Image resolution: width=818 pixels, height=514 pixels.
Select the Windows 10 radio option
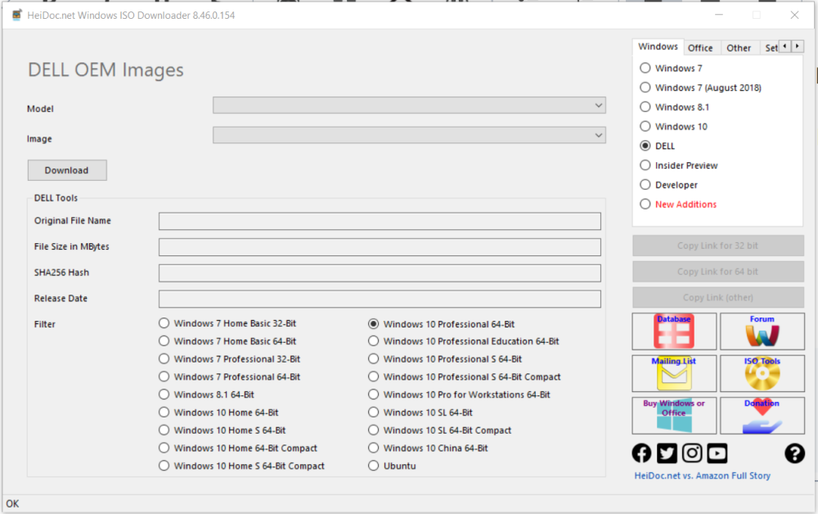pyautogui.click(x=674, y=126)
